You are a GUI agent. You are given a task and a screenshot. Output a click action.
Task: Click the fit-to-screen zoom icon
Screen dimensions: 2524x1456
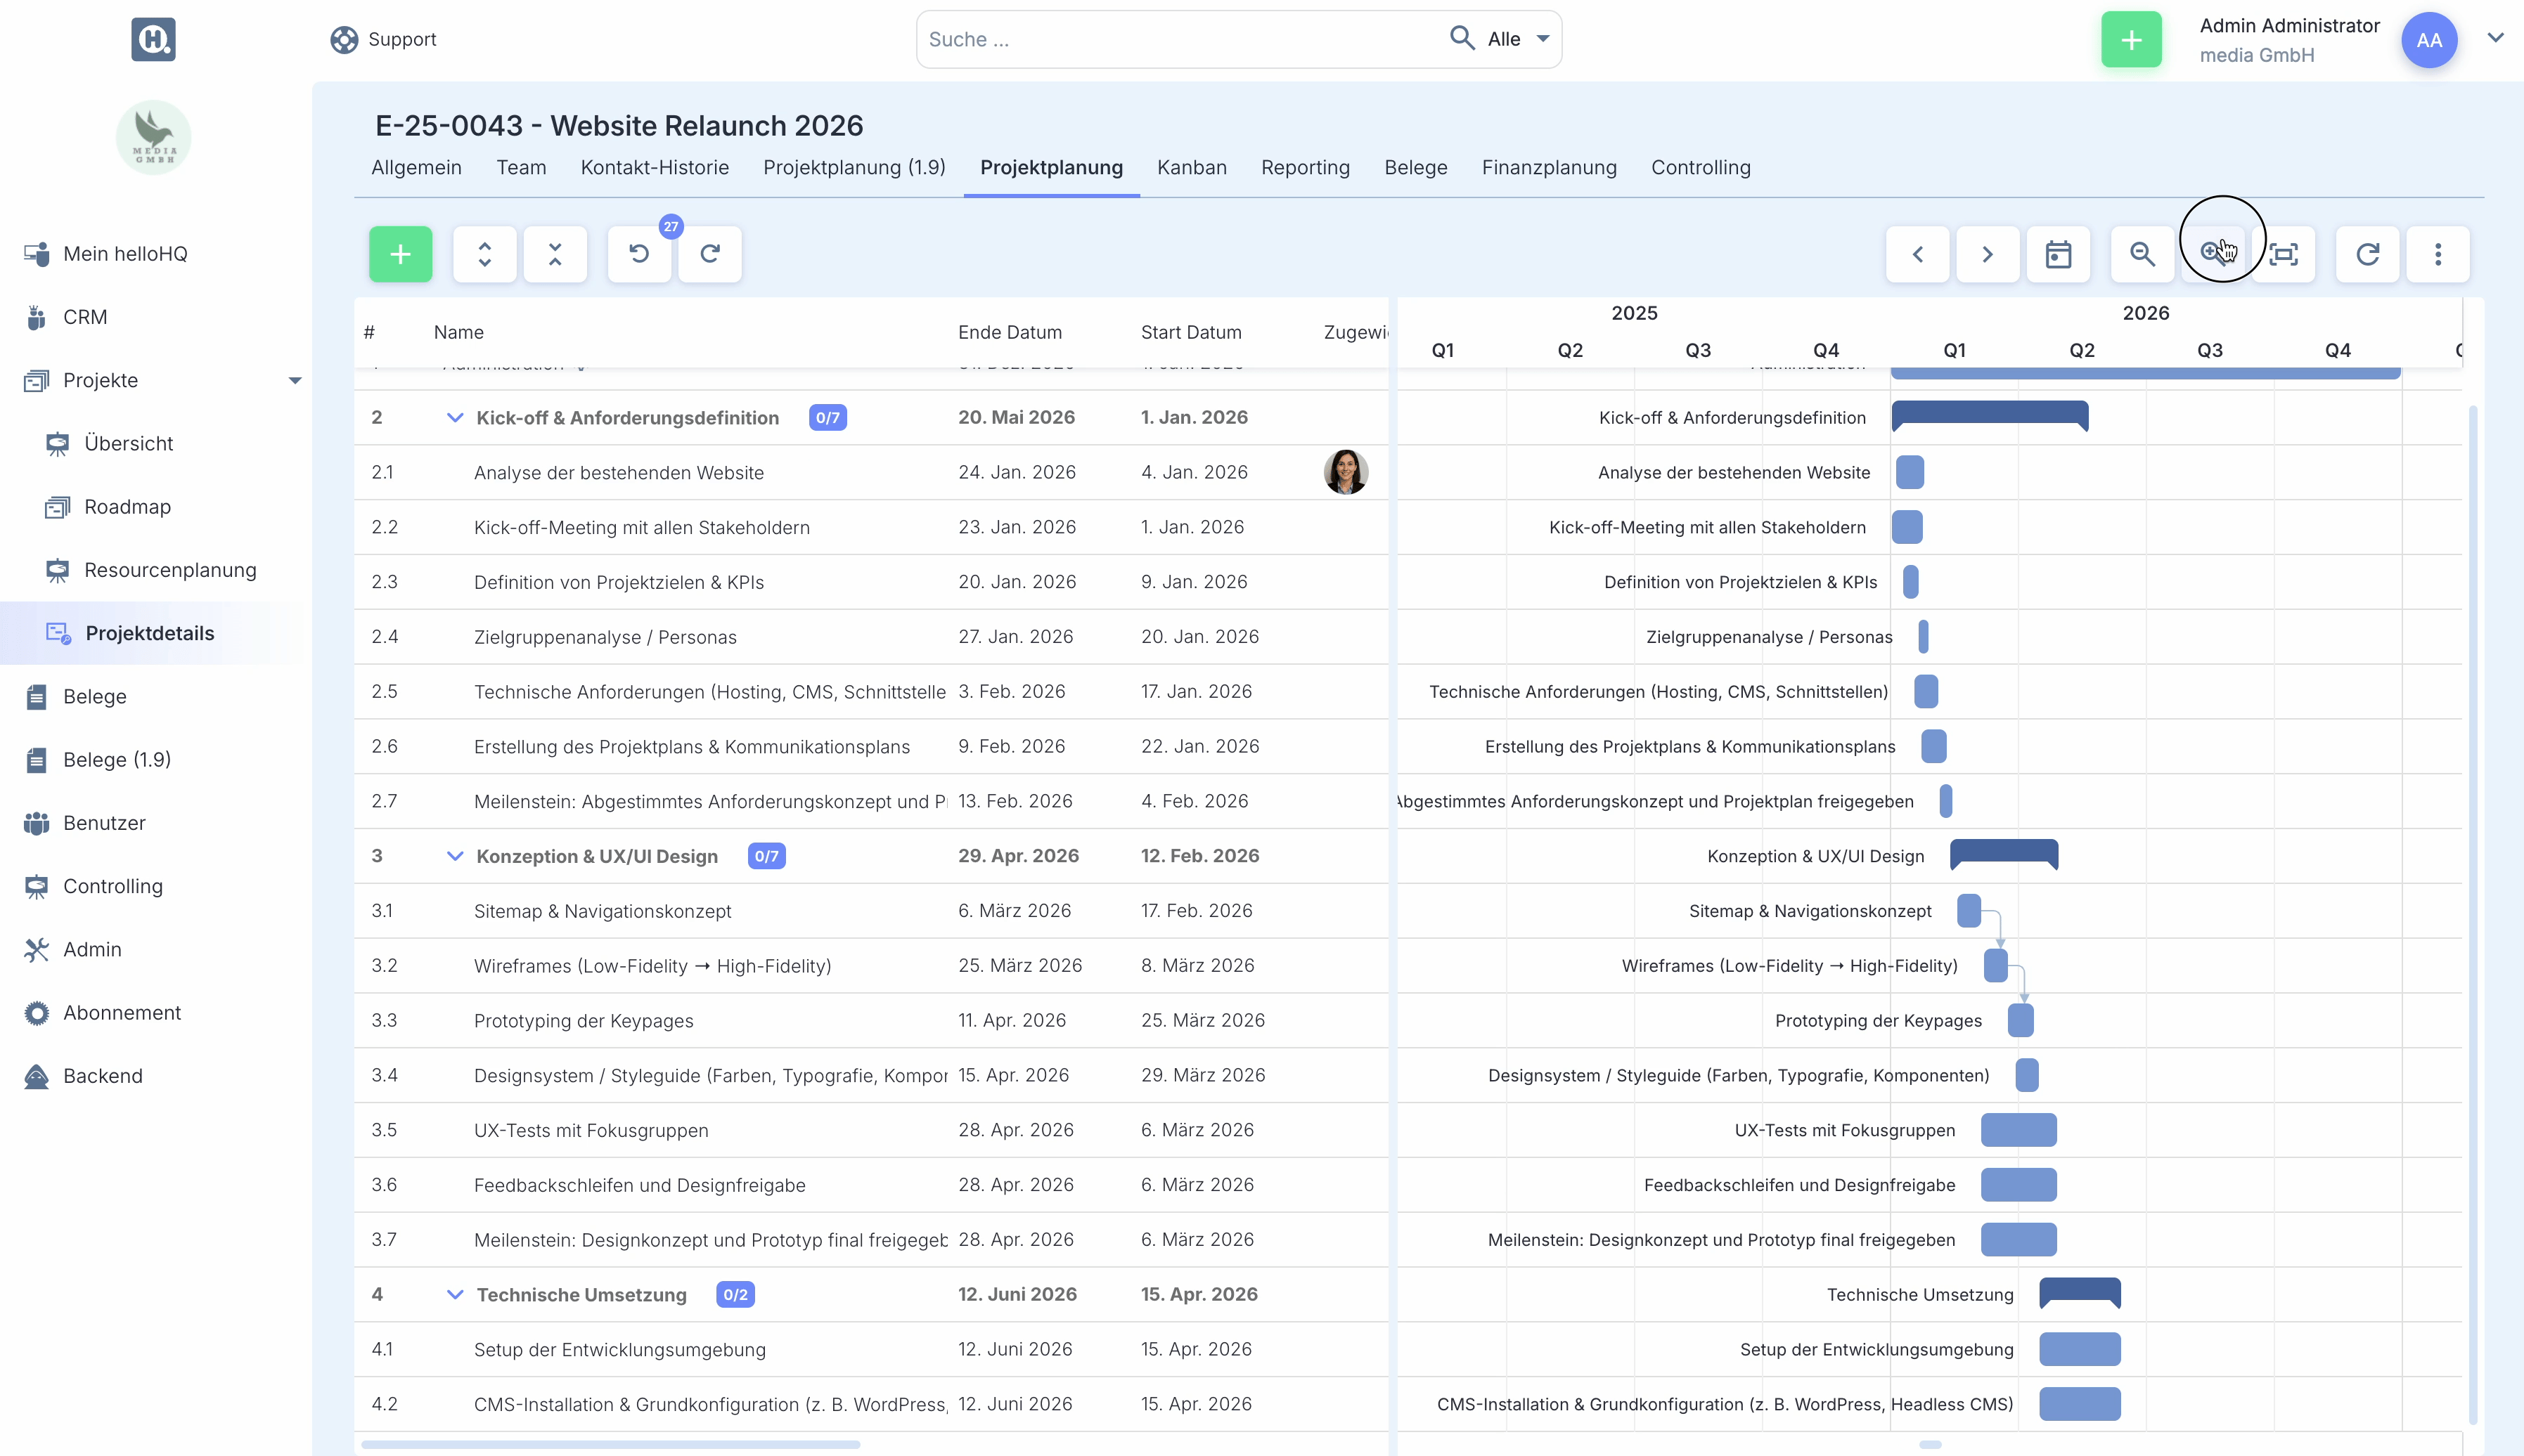(2284, 254)
